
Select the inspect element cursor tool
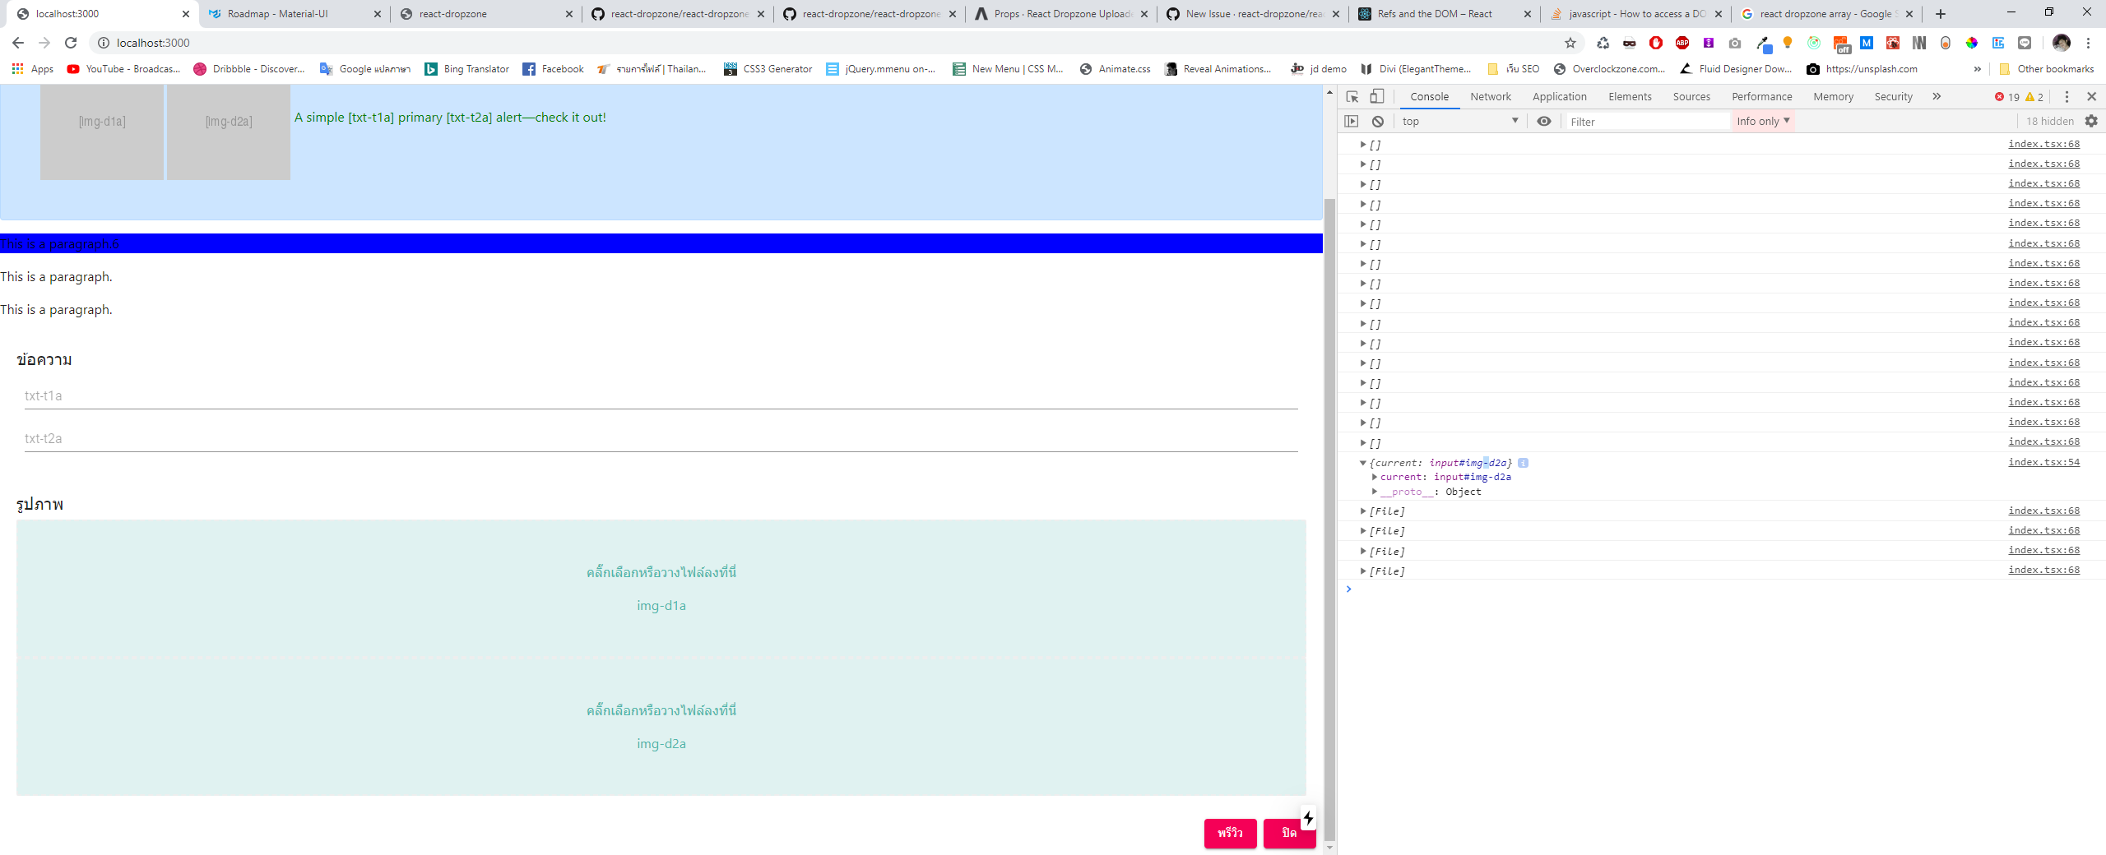point(1352,97)
